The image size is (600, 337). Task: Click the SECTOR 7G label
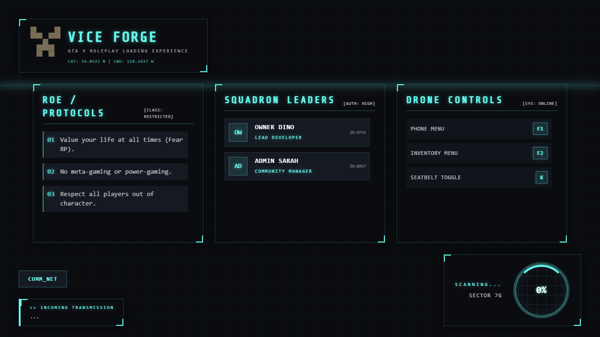[x=485, y=295]
